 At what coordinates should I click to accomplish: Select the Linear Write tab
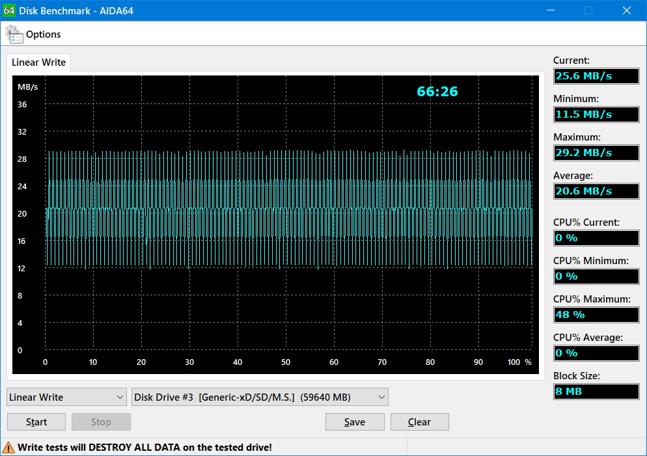pos(39,62)
